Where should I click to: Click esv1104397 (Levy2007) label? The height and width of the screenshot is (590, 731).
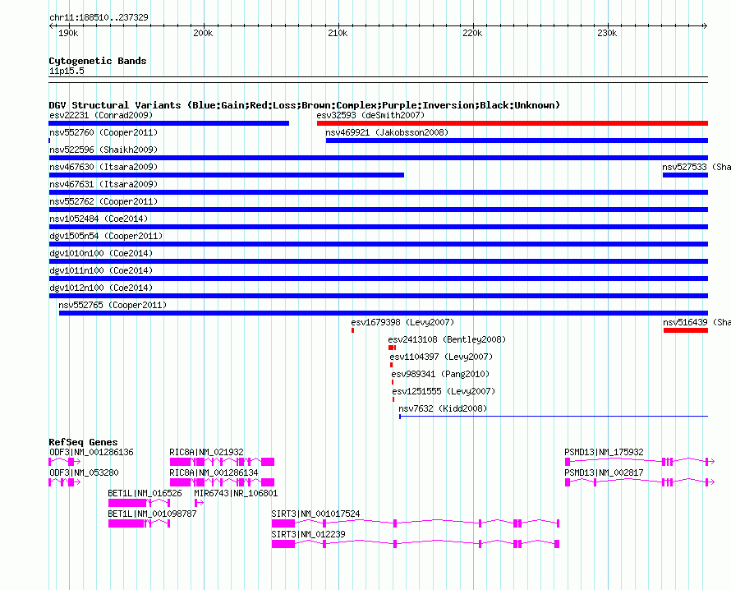point(442,357)
